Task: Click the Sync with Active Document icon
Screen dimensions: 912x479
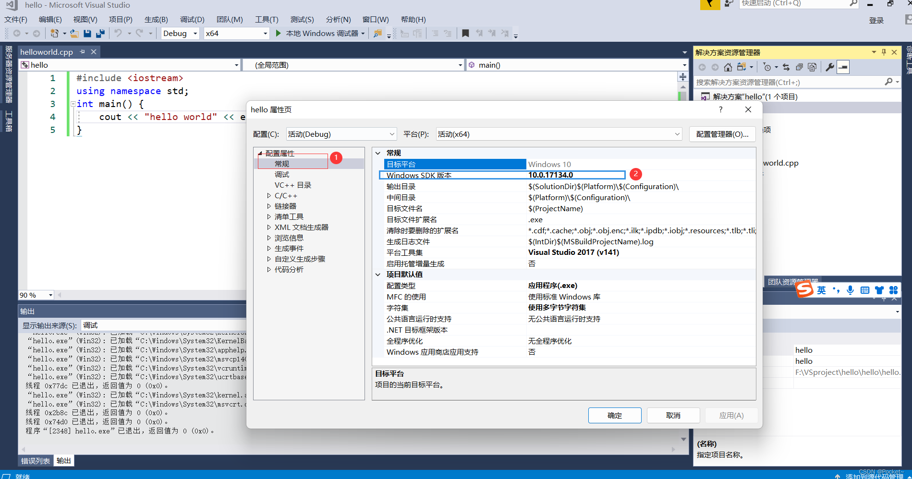Action: 786,67
